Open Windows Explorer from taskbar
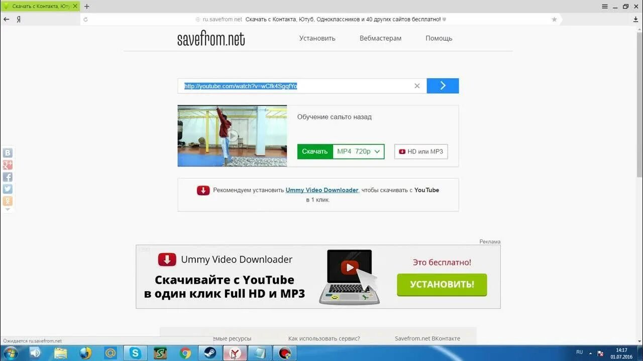 pos(60,353)
